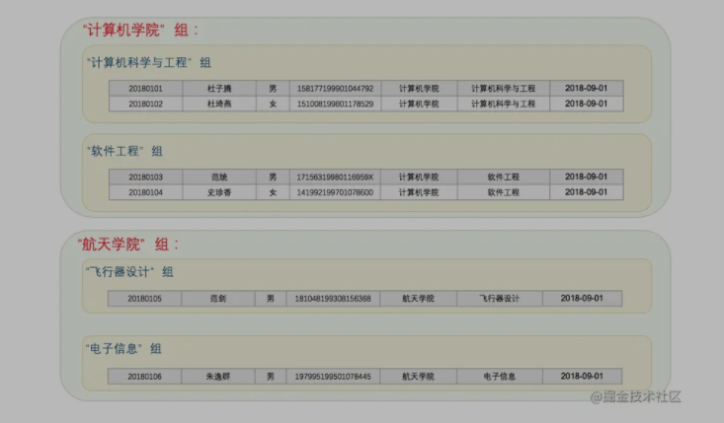The image size is (724, 423).
Task: Click student number cell 20180102
Action: coord(146,104)
